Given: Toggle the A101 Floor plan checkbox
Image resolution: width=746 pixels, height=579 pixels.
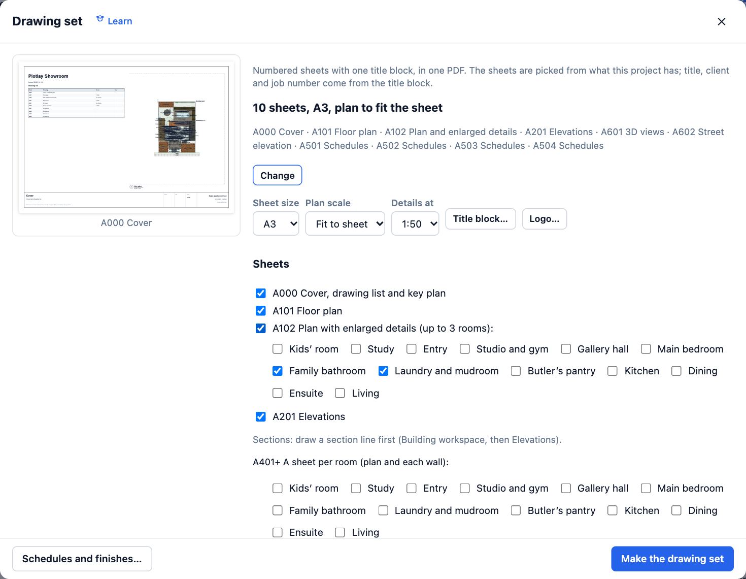Looking at the screenshot, I should point(261,311).
